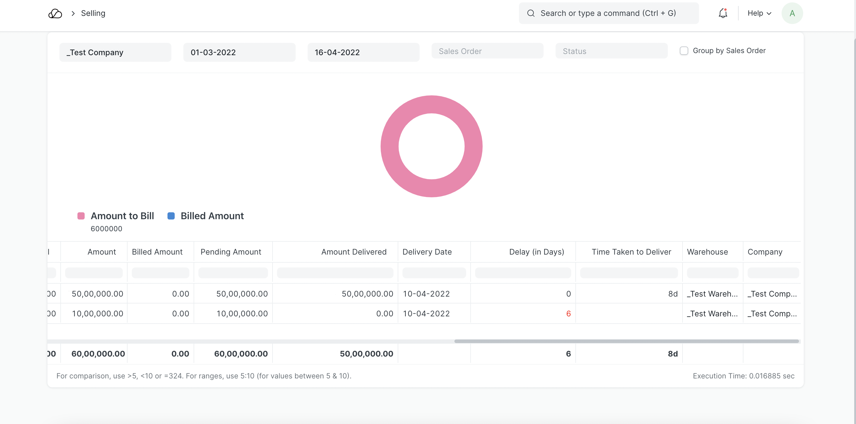Click the Pending Amount column header
Screen dimensions: 856x424
(231, 252)
